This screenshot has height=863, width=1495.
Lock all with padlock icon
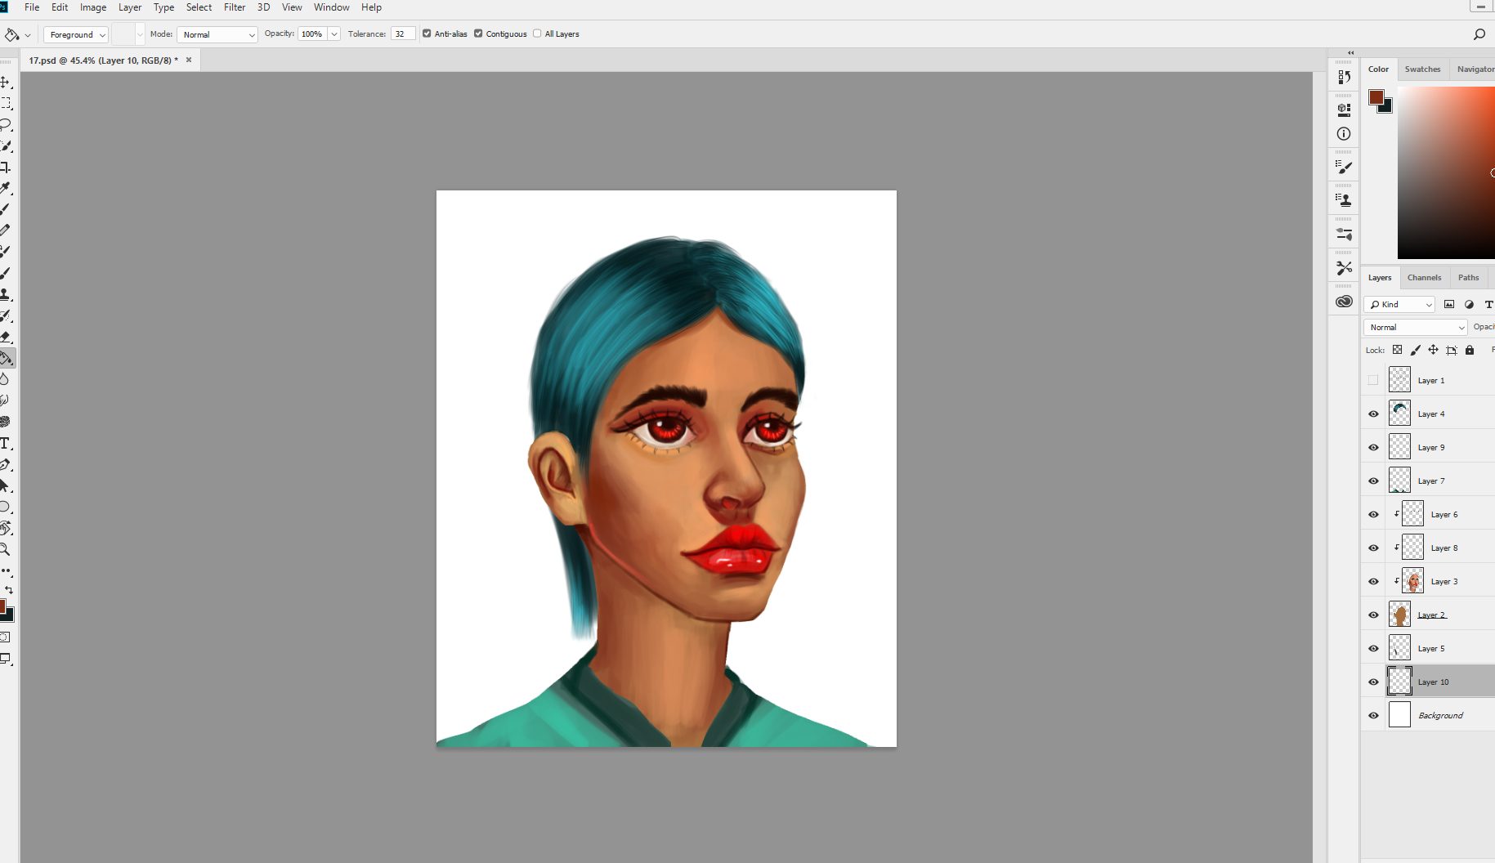click(x=1470, y=350)
